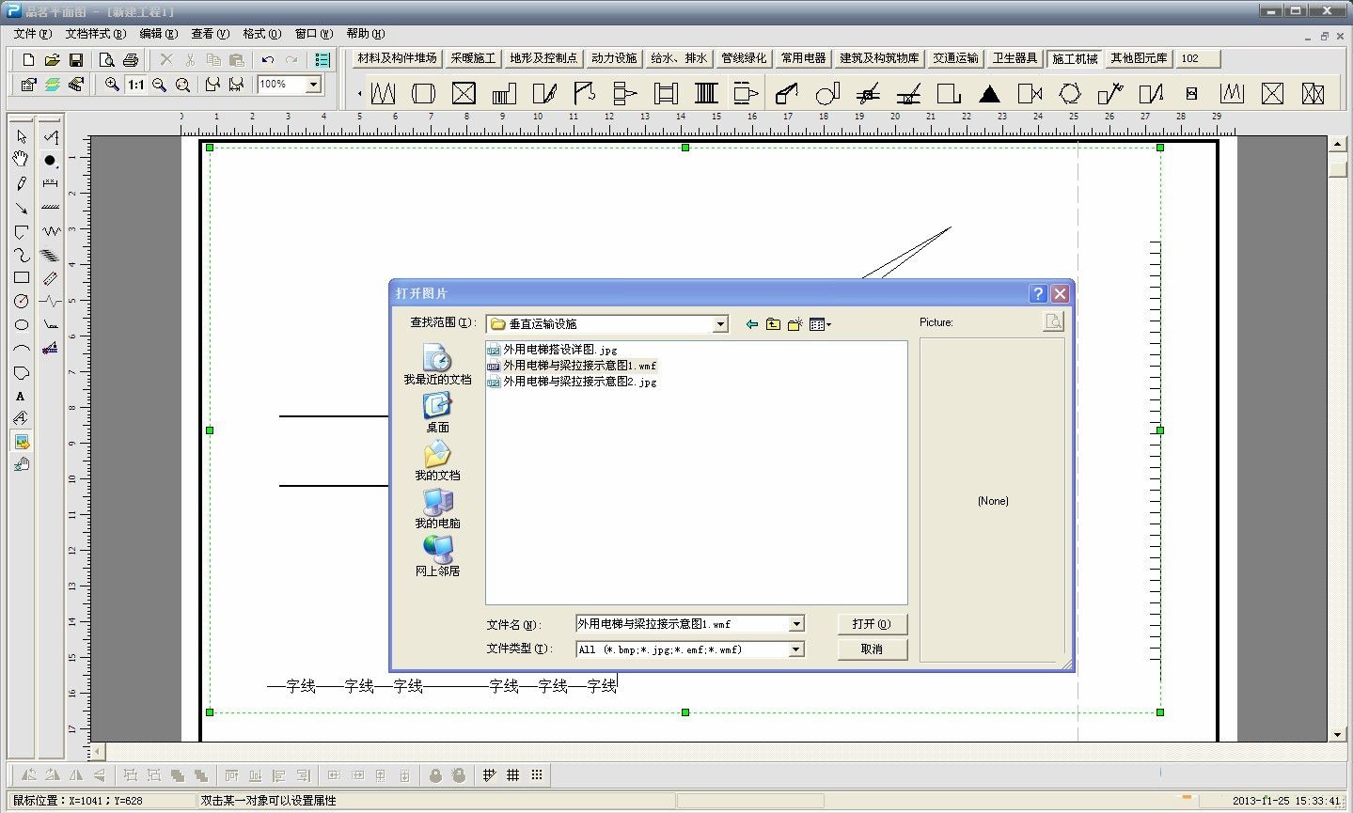Click the vertical scrollbar down arrow
This screenshot has height=813, width=1353.
pyautogui.click(x=1338, y=734)
